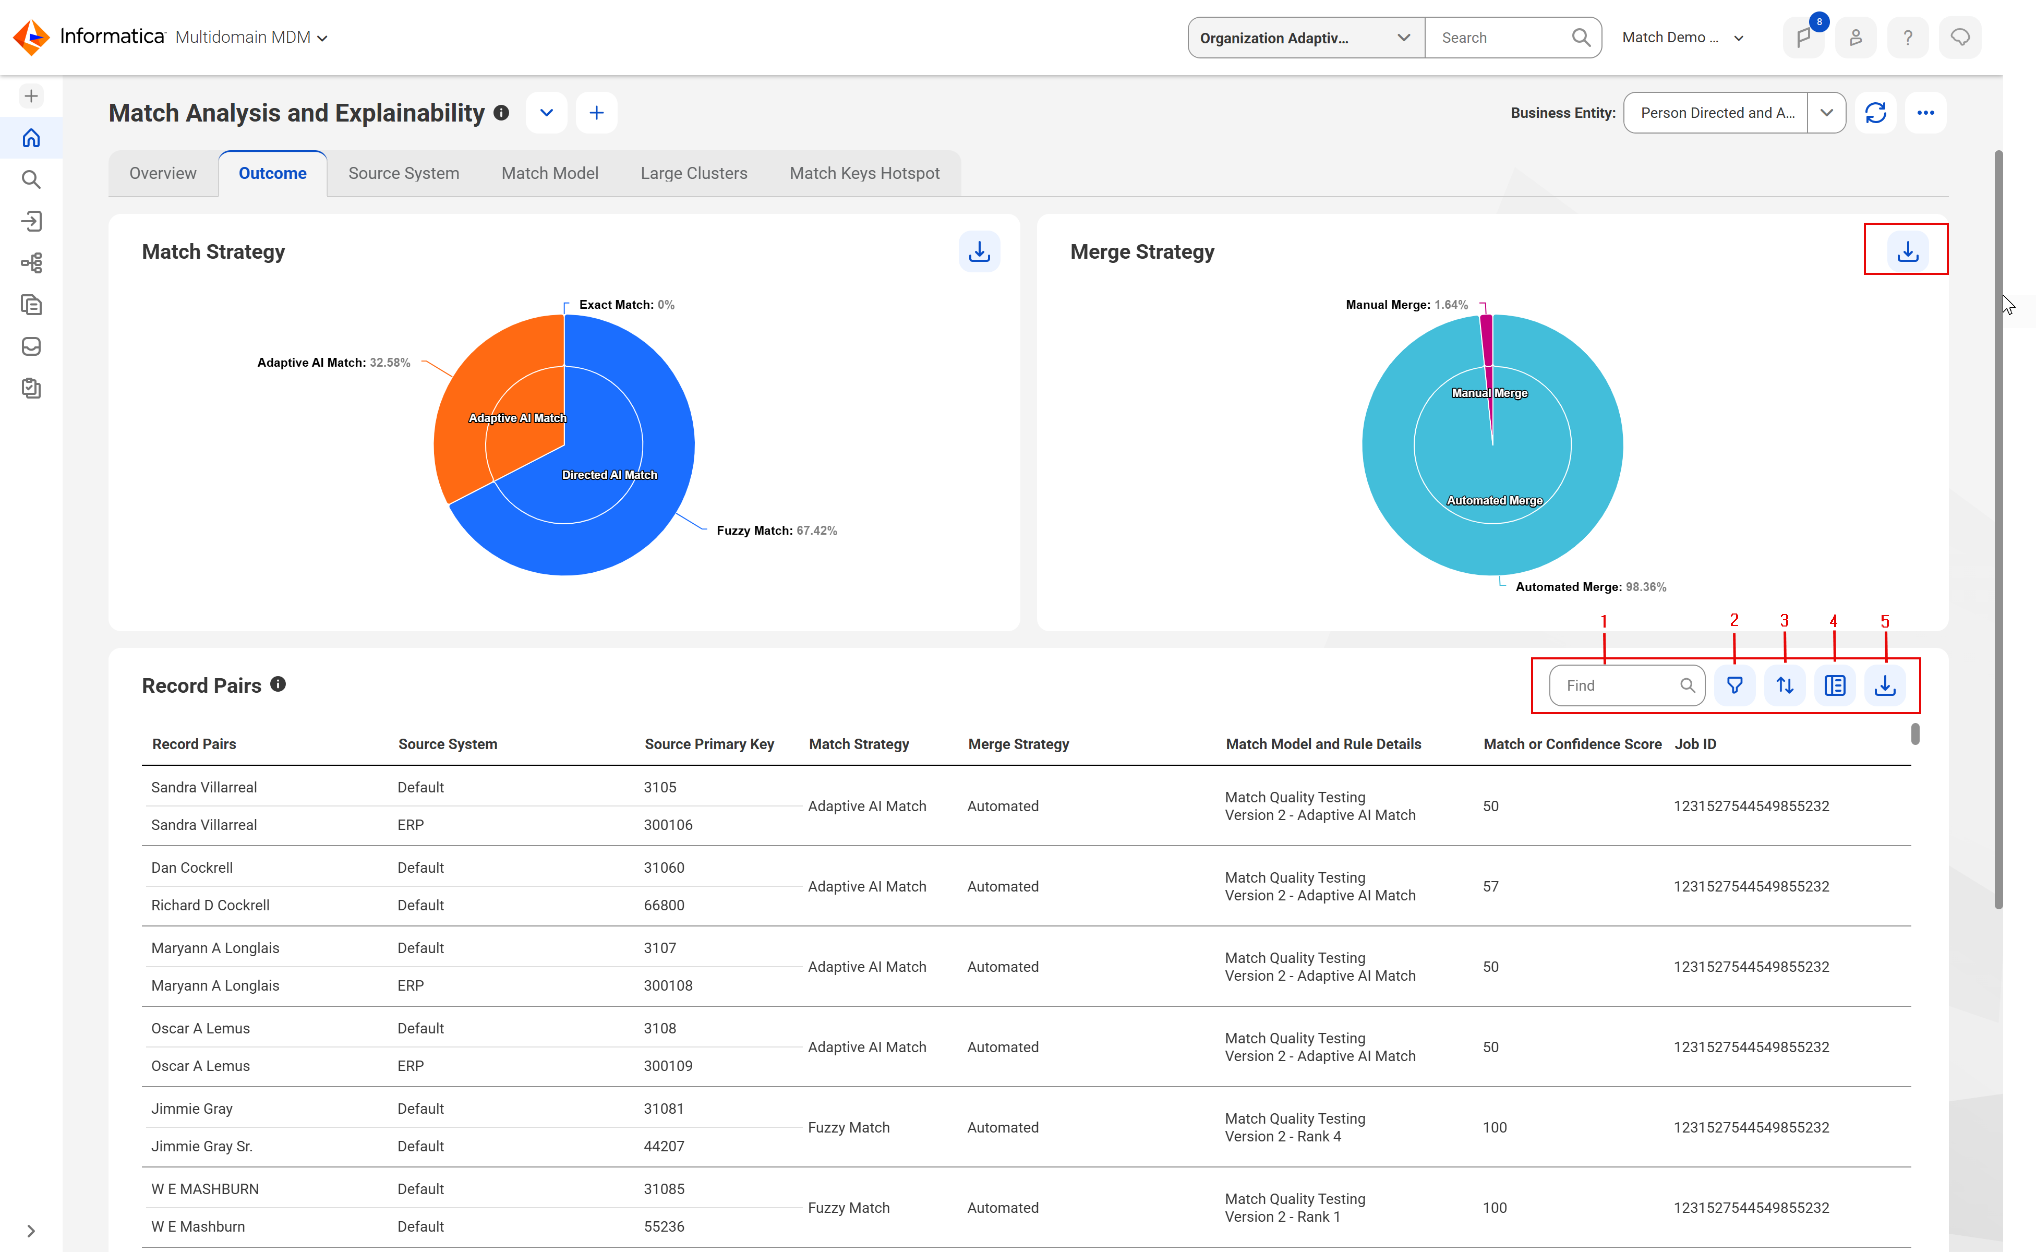Screen dimensions: 2036x1252
Task: Open the hierarchy icon in sidebar
Action: point(31,263)
